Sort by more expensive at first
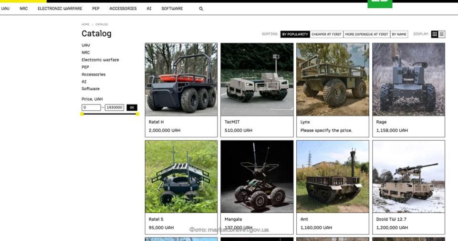The width and height of the screenshot is (458, 241). click(x=366, y=34)
